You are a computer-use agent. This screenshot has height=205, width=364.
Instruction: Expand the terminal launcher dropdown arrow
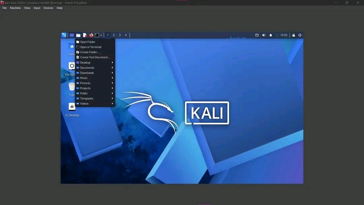(x=101, y=35)
